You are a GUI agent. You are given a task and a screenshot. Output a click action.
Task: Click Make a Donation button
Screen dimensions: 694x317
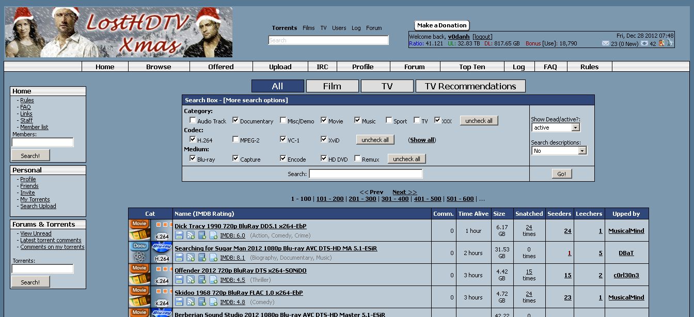point(442,25)
